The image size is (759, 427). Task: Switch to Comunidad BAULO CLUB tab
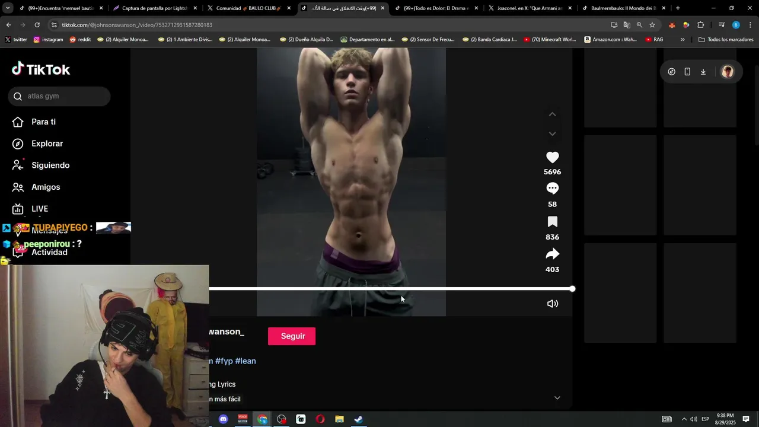point(249,8)
